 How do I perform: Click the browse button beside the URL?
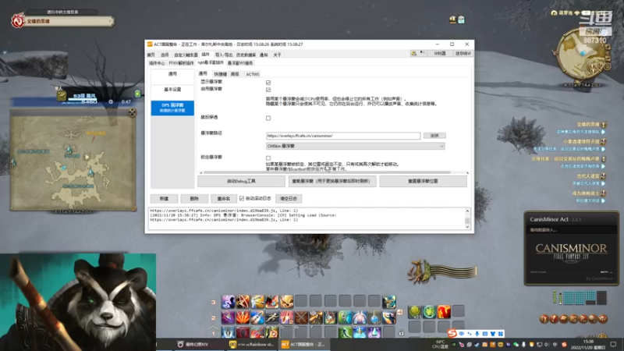point(434,136)
